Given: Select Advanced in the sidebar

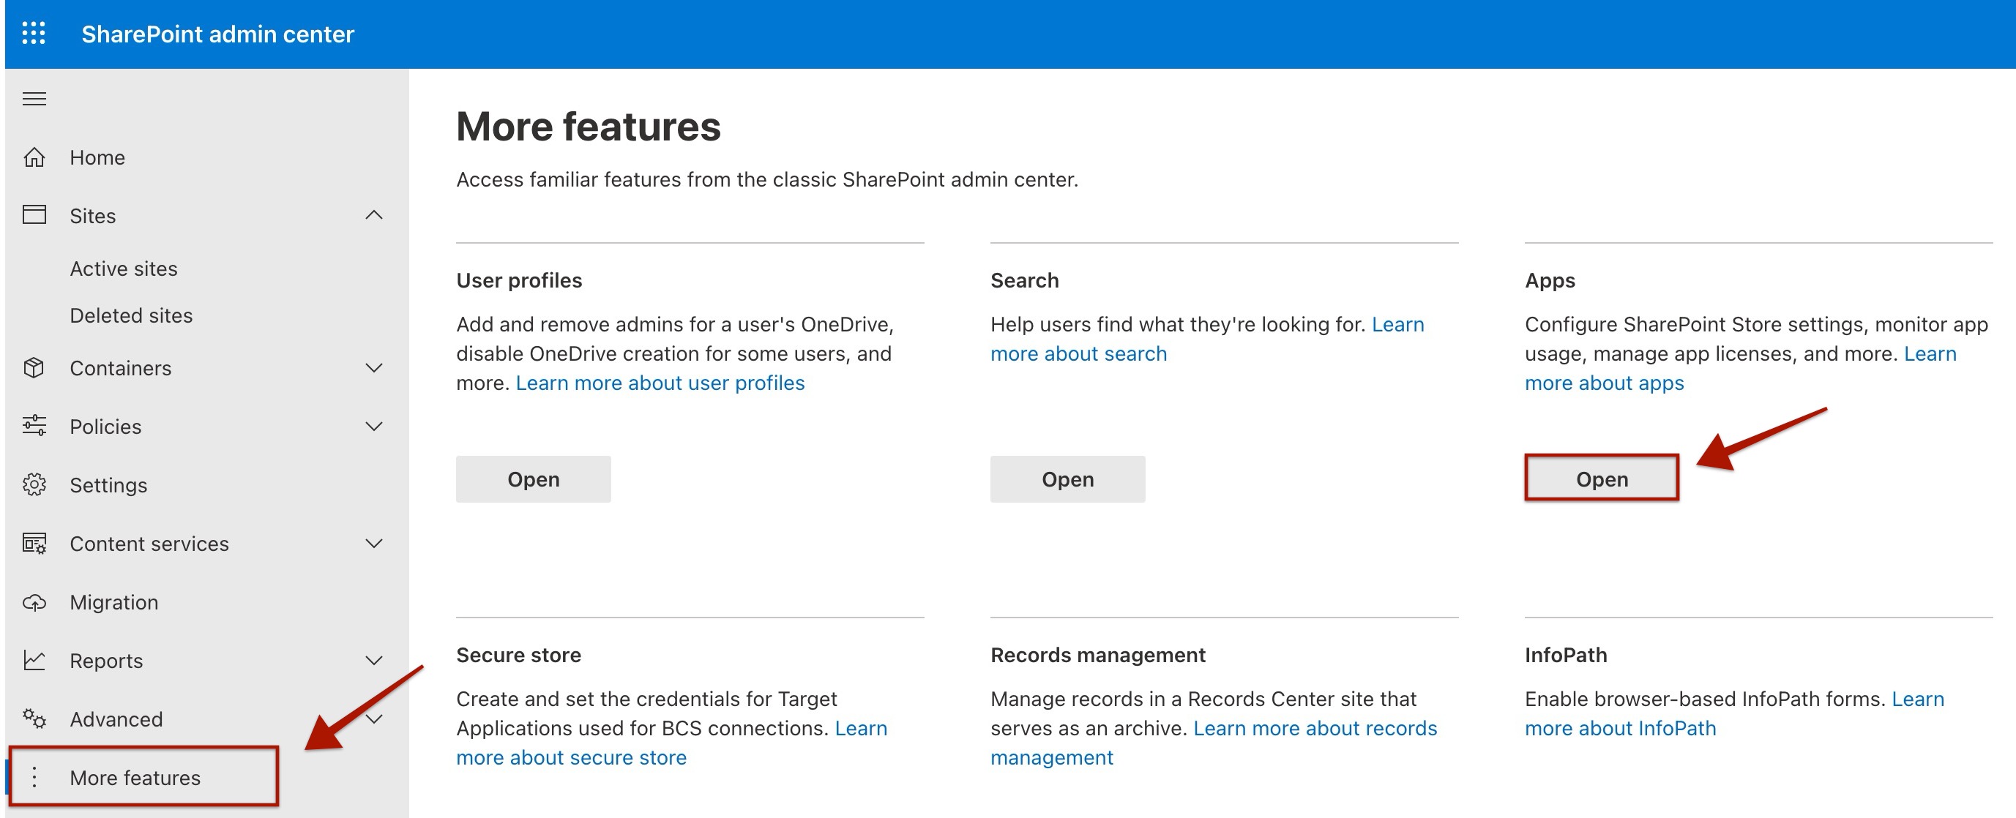Looking at the screenshot, I should click(206, 718).
